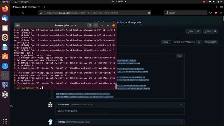Click the terminal window scrollbar
The height and width of the screenshot is (126, 224).
[116, 86]
